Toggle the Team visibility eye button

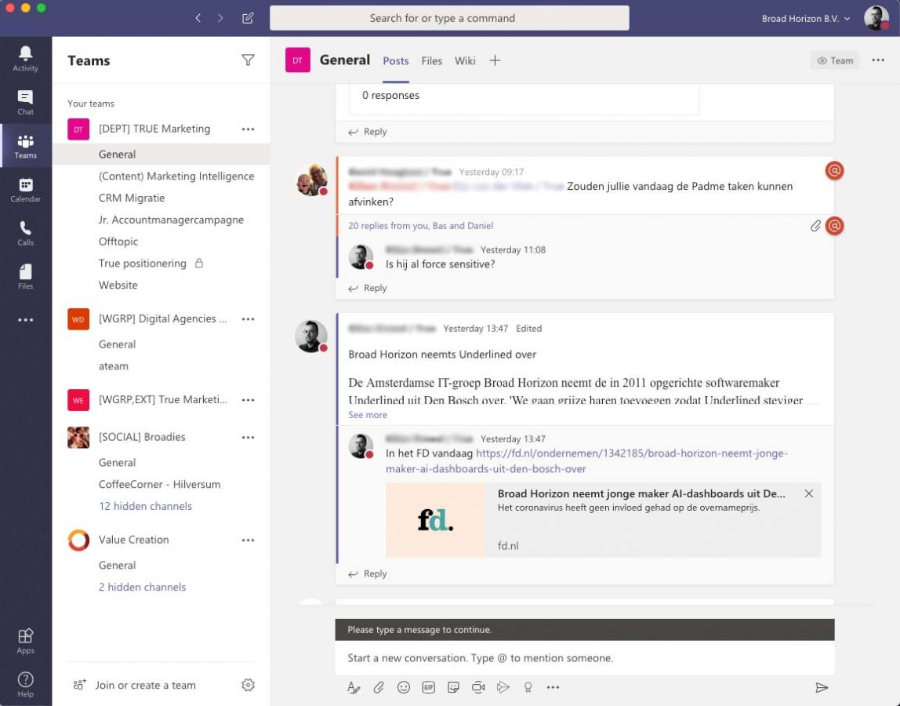pos(835,60)
